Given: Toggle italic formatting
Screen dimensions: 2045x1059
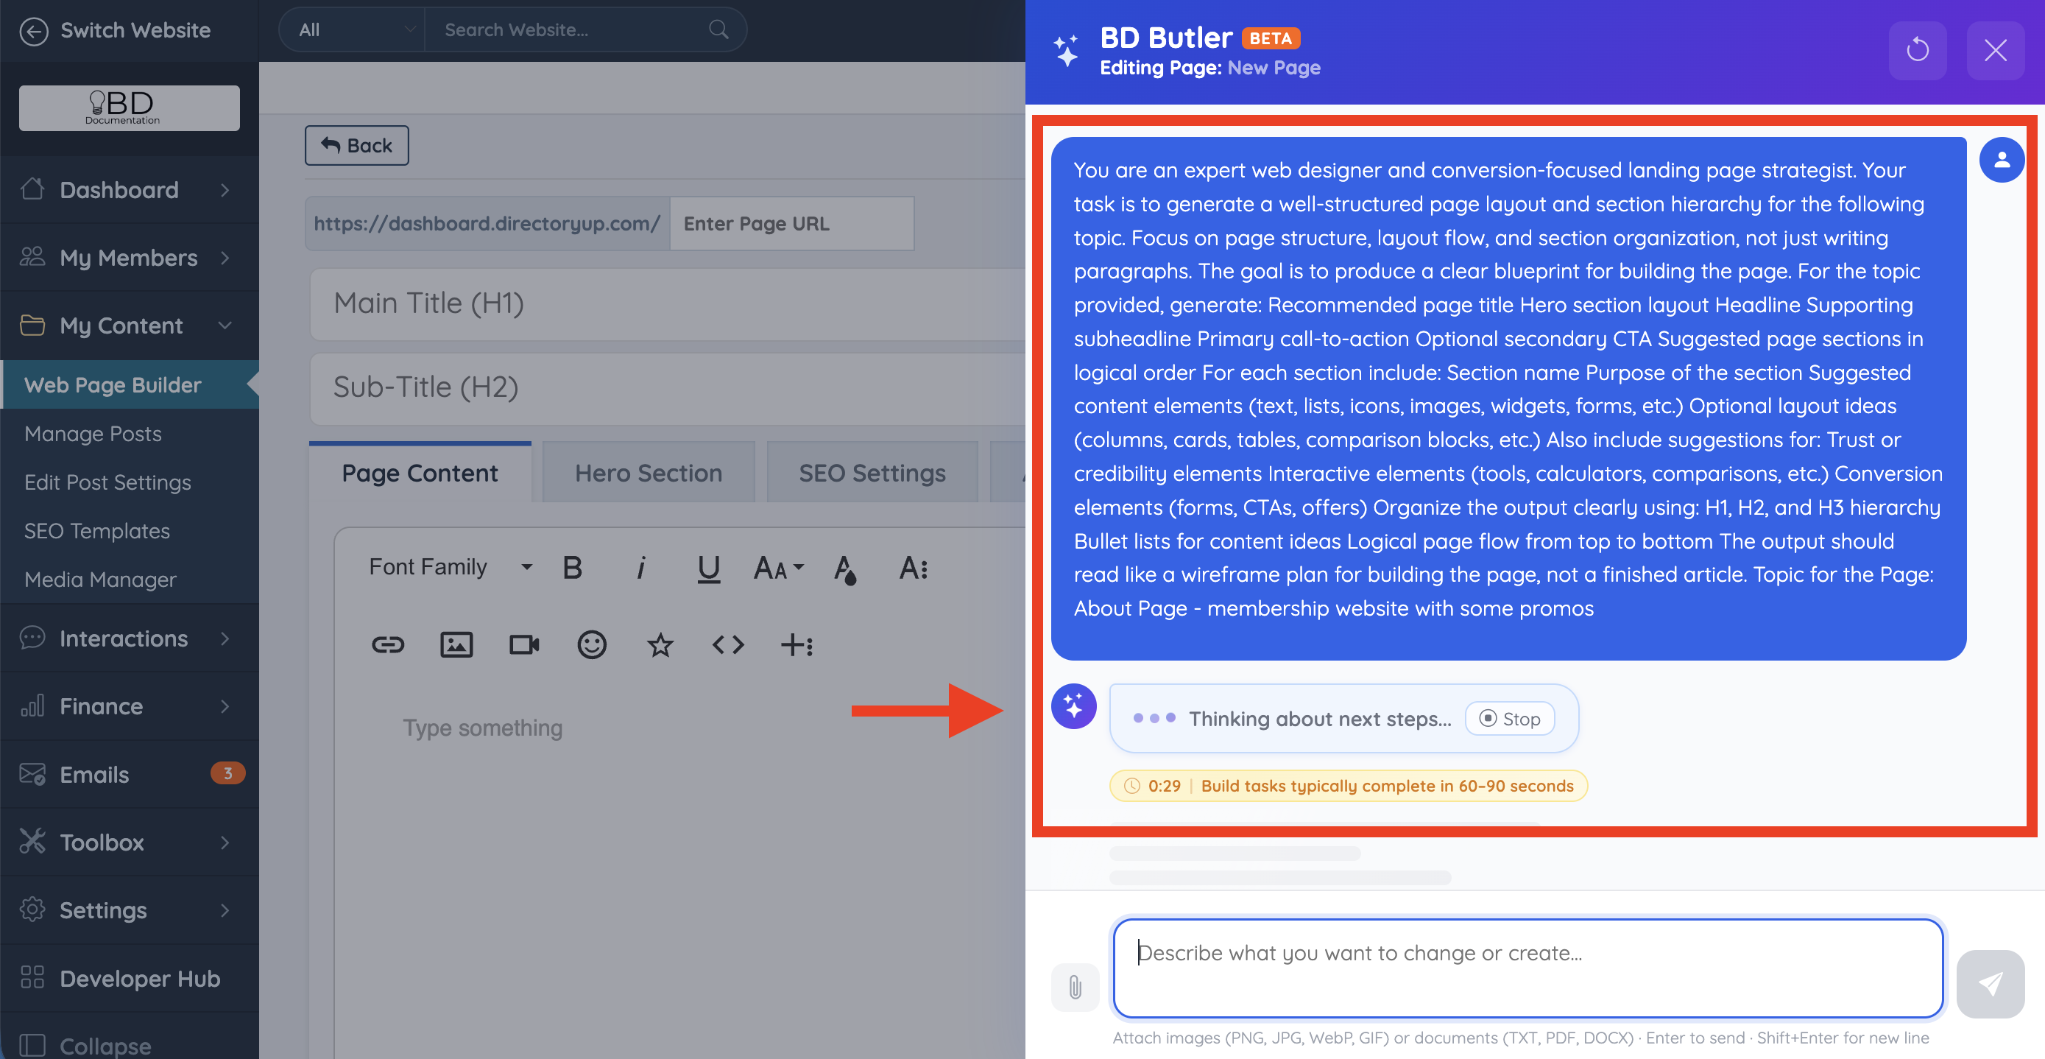Looking at the screenshot, I should tap(640, 567).
